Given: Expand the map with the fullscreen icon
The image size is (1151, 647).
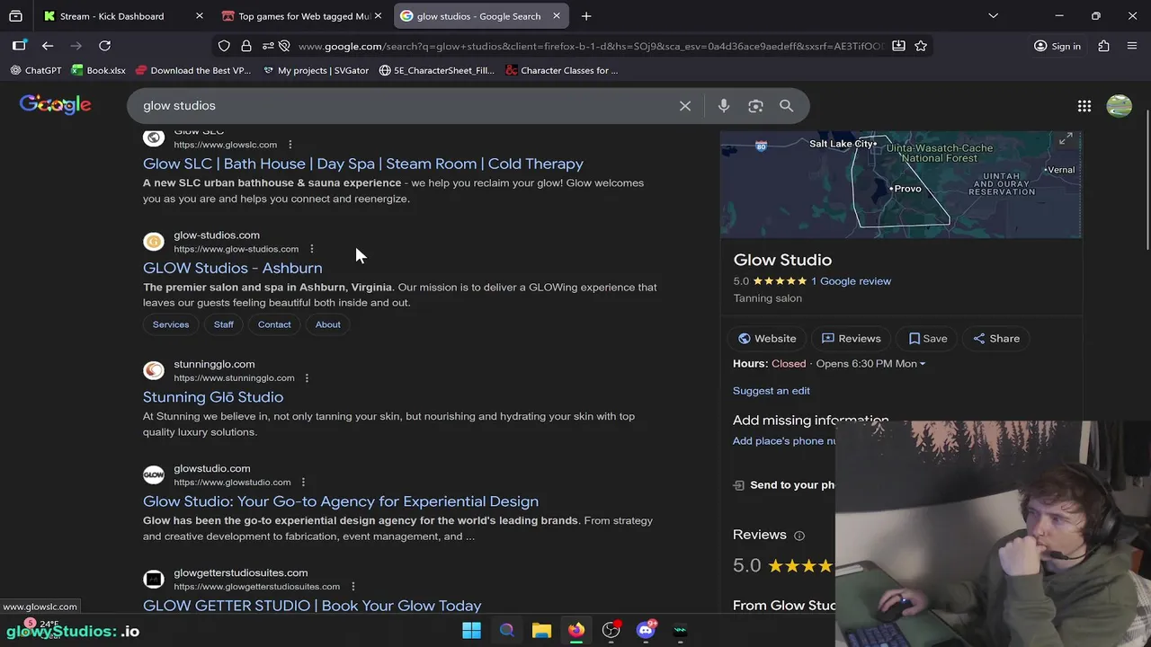Looking at the screenshot, I should point(1066,139).
